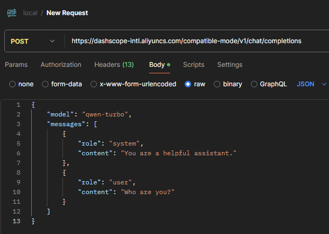The width and height of the screenshot is (329, 234).
Task: Select the 'none' body type radio
Action: [x=12, y=84]
